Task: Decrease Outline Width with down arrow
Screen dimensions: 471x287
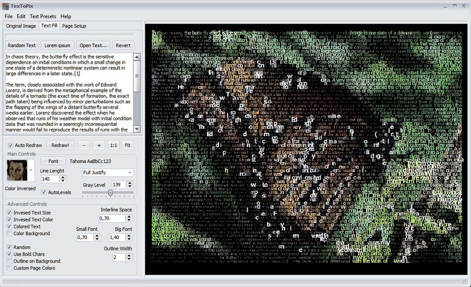Action: coord(129,259)
